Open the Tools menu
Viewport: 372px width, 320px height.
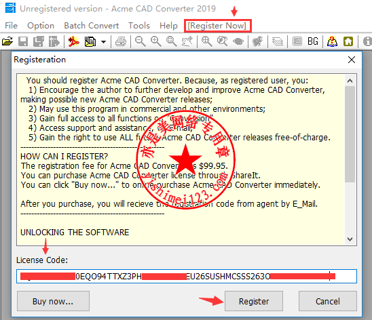pos(139,26)
